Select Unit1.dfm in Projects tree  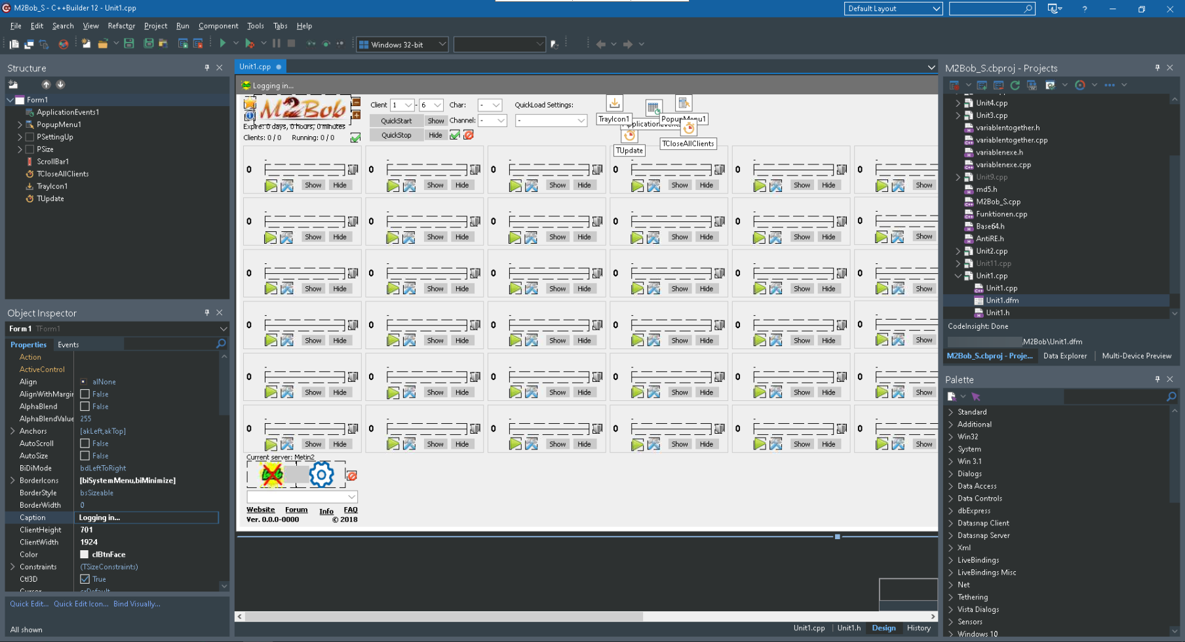pyautogui.click(x=1002, y=301)
